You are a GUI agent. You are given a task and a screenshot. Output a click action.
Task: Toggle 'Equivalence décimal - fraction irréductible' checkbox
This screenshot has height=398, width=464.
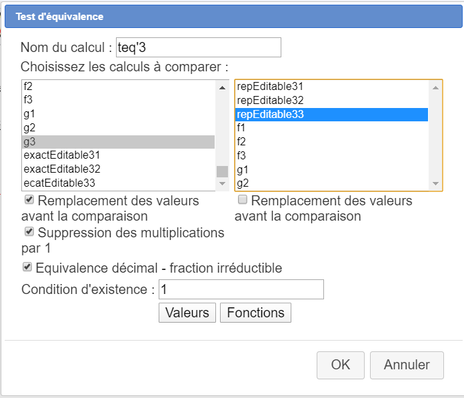(27, 267)
